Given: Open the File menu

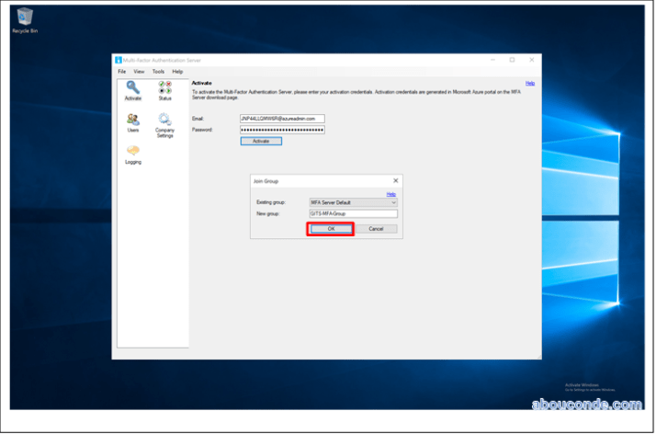Looking at the screenshot, I should point(121,71).
